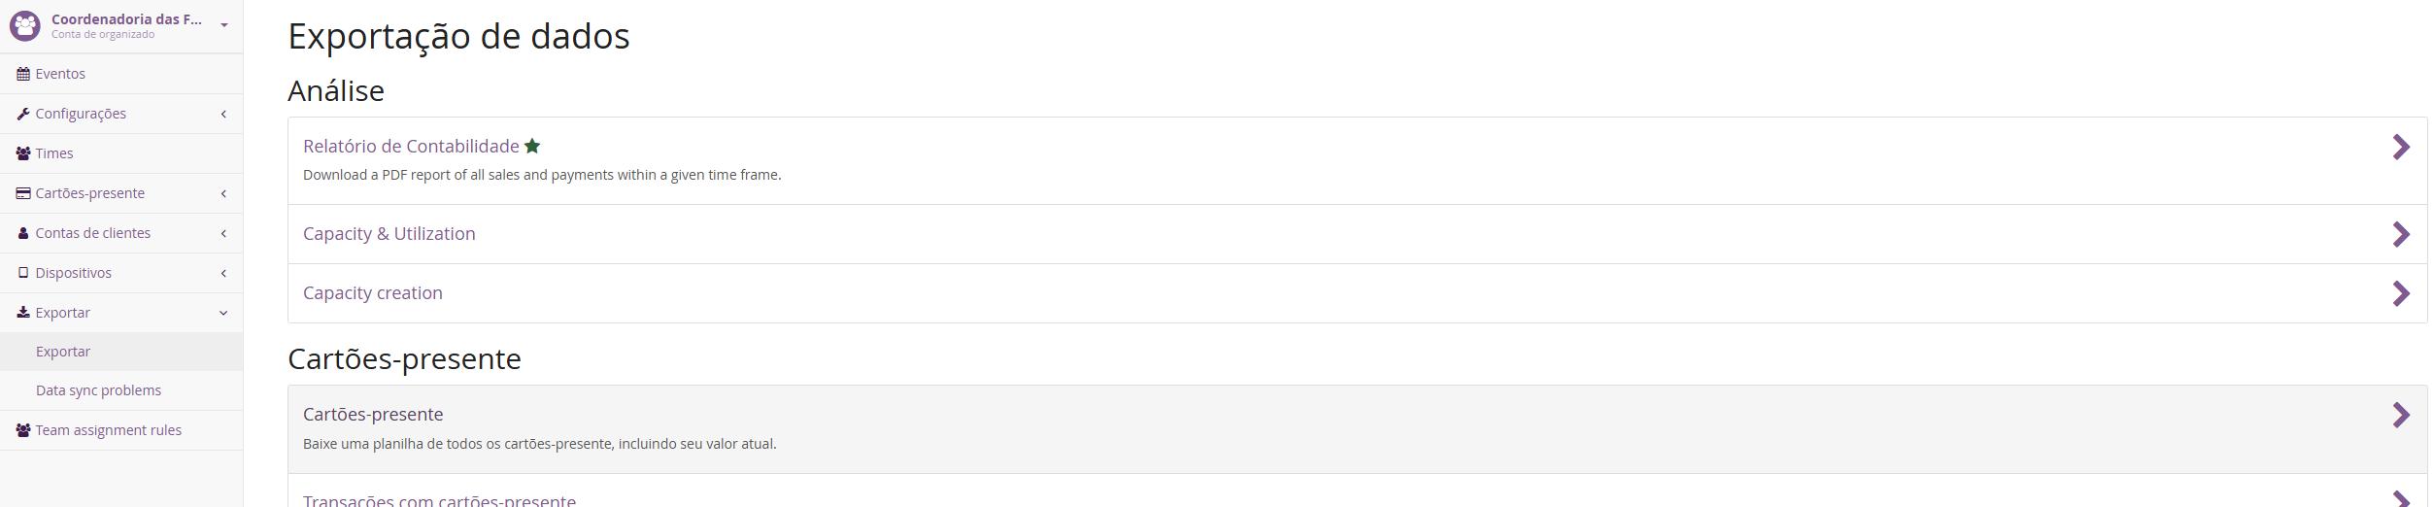Click the arrow on Capacity creation row
The image size is (2434, 507).
(x=2401, y=293)
